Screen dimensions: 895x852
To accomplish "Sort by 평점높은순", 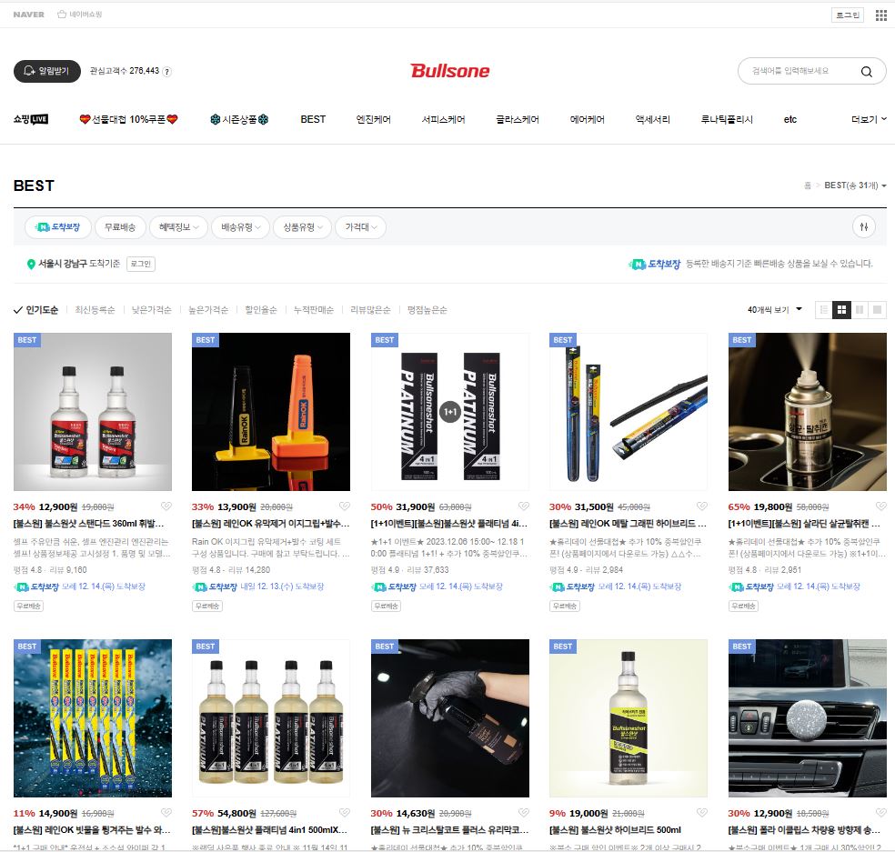I will click(427, 310).
